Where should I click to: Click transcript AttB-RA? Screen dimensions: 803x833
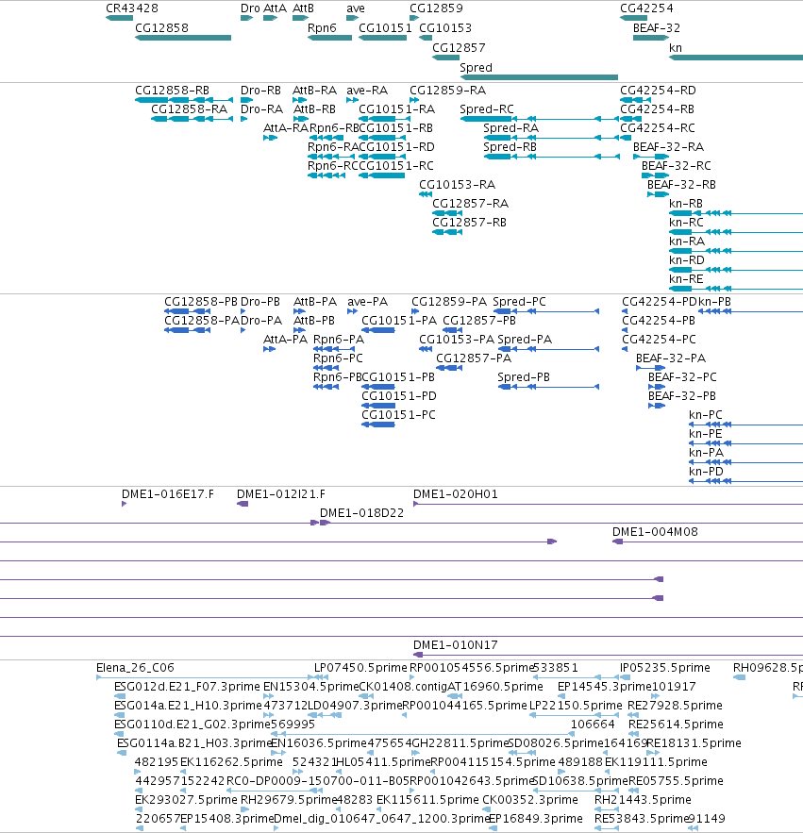[x=314, y=91]
